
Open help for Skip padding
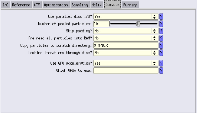click(161, 31)
